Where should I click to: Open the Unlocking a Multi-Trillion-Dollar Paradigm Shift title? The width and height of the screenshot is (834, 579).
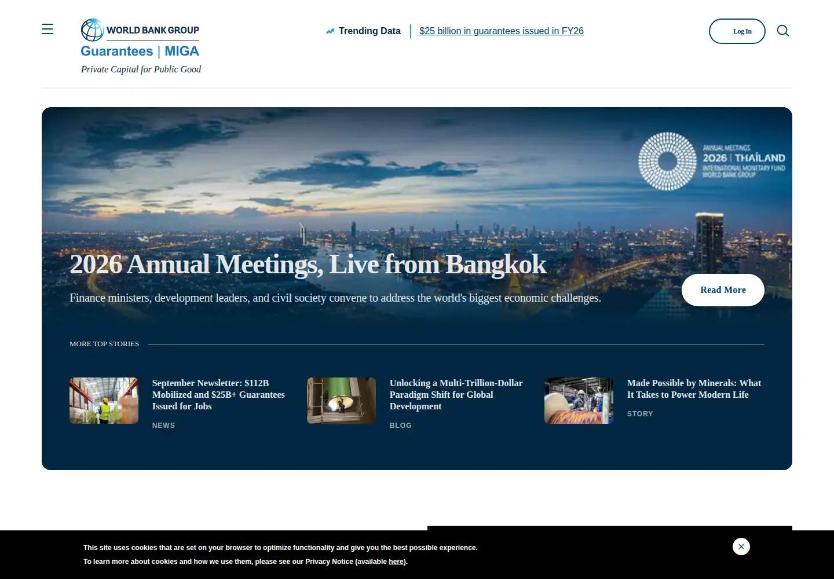456,395
